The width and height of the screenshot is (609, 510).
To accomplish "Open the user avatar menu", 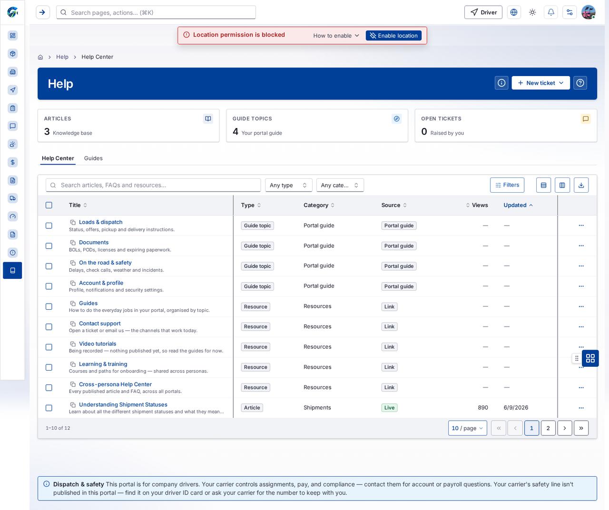I will coord(589,12).
